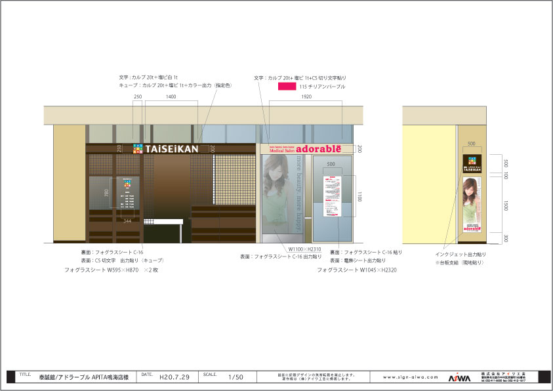Click the '裏面：フォグラスシート C-16' left note
The image size is (553, 391).
(112, 253)
